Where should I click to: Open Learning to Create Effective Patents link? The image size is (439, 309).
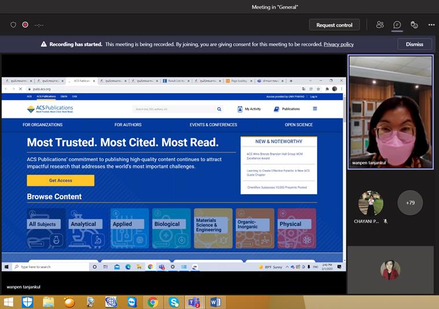pos(278,173)
